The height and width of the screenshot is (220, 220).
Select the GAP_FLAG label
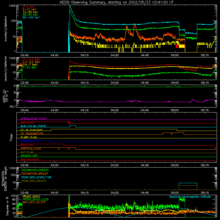click(x=27, y=122)
